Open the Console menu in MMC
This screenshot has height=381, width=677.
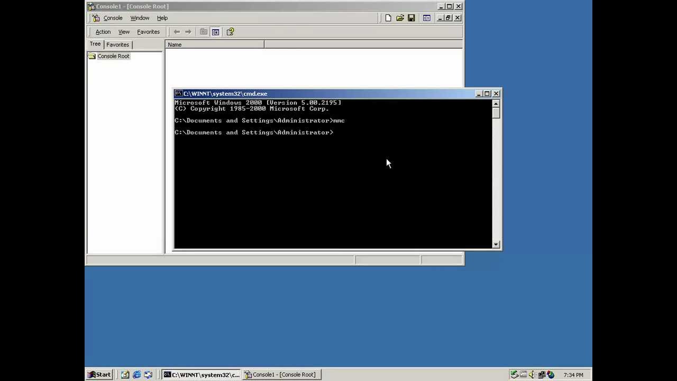113,18
